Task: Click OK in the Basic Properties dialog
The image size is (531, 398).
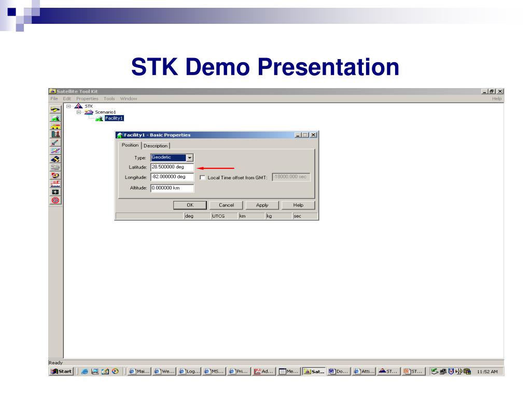Action: [x=190, y=205]
